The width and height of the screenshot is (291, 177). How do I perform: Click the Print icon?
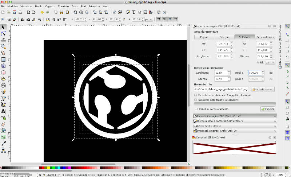pyautogui.click(x=20, y=12)
